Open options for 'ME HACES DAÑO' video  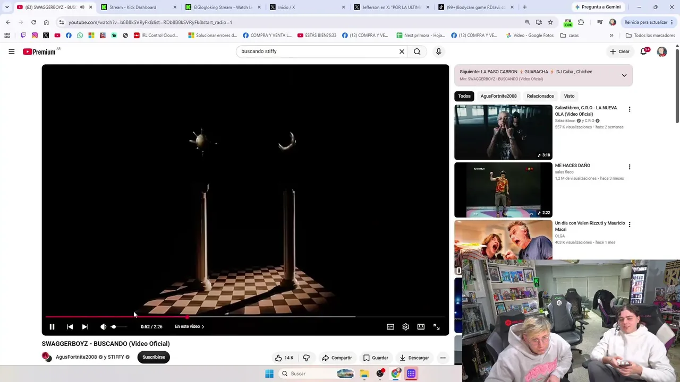point(630,167)
